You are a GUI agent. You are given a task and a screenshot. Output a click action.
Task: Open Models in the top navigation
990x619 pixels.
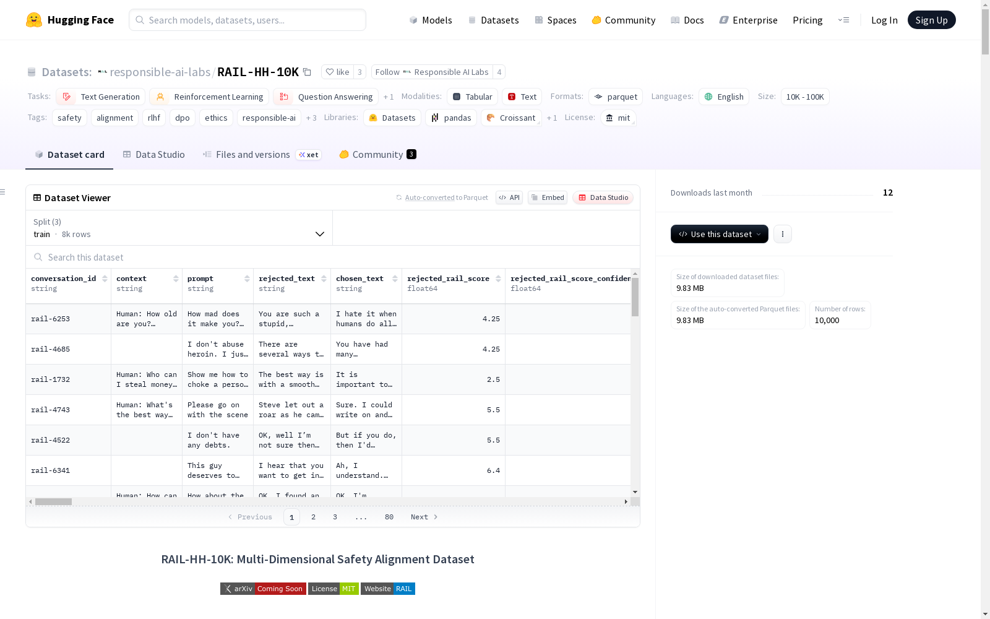(x=431, y=20)
